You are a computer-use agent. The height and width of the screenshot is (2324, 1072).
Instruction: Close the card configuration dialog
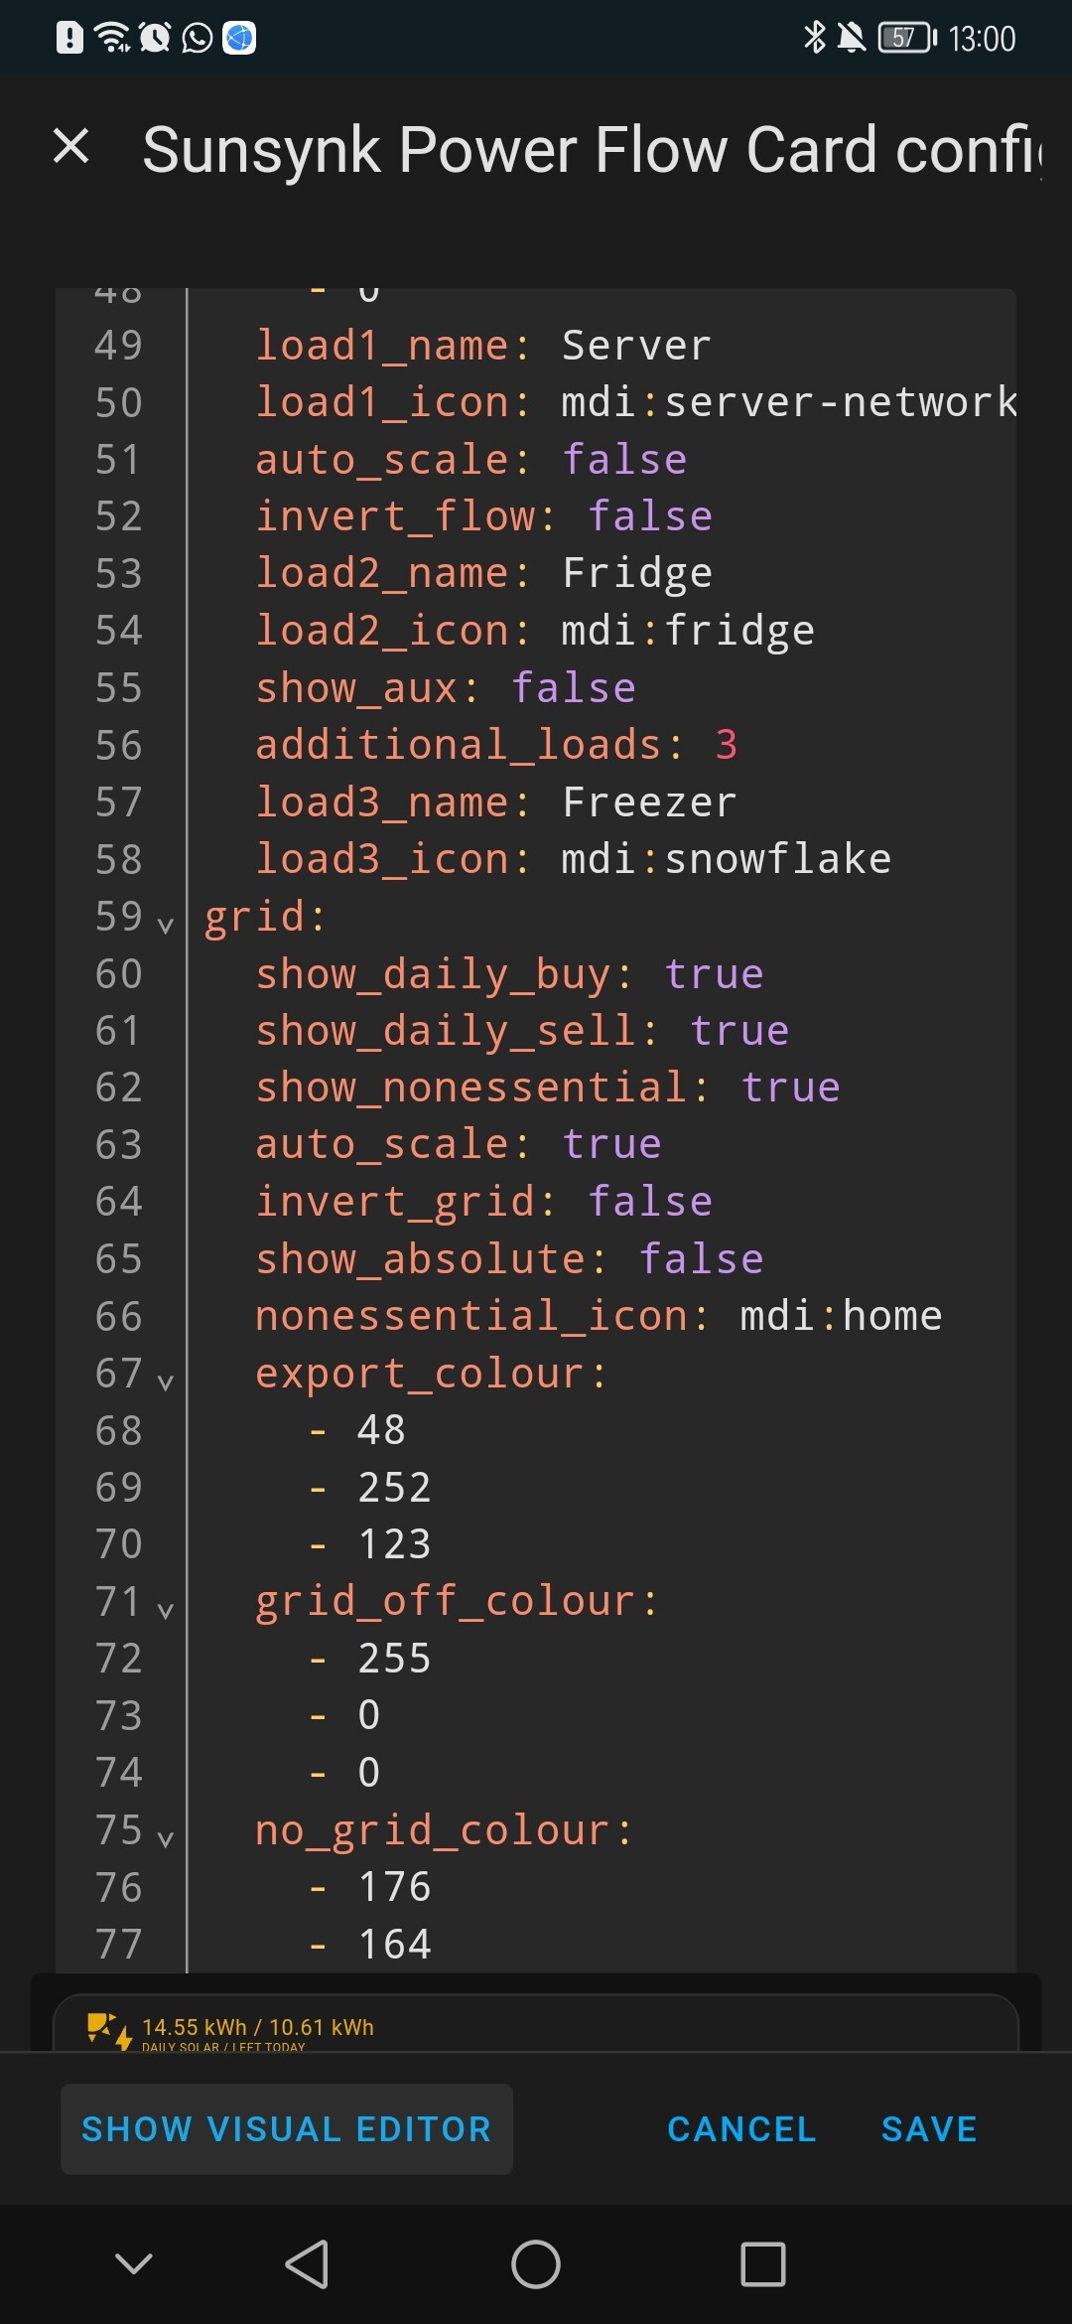coord(70,147)
